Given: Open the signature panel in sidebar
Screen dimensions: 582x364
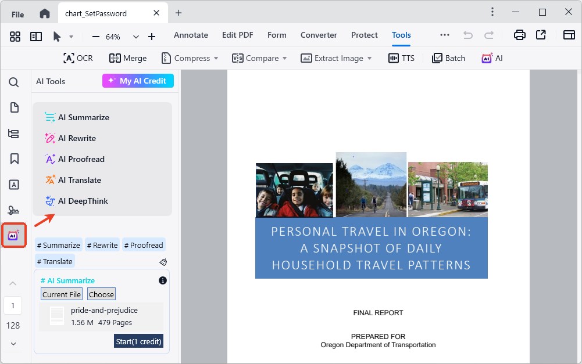Looking at the screenshot, I should coord(14,210).
